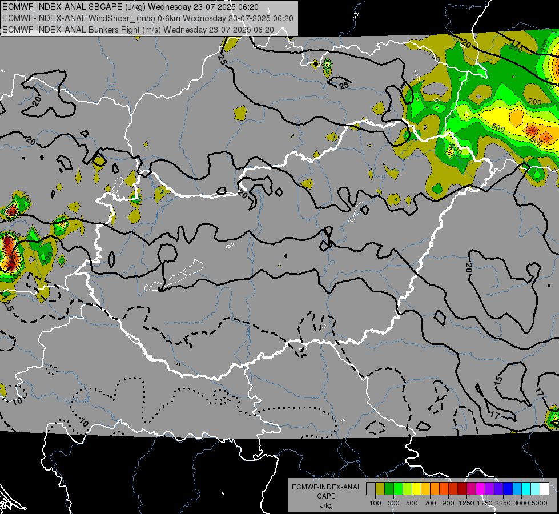
Task: Click the legend value 5000
Action: [540, 503]
